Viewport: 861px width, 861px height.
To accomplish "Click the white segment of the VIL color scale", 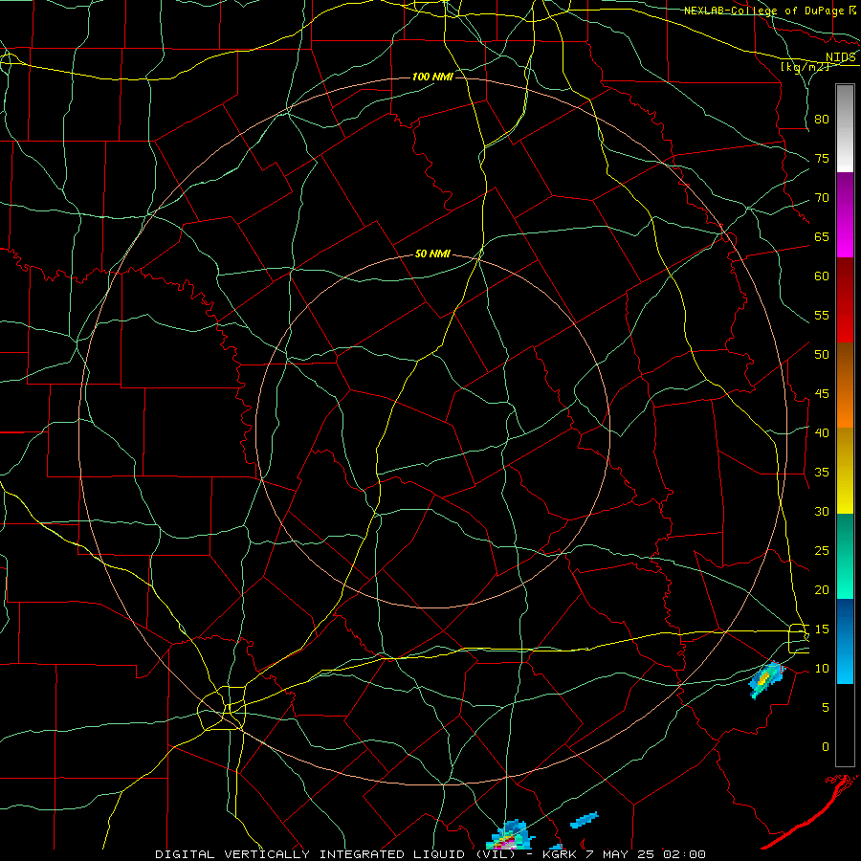I will 845,128.
